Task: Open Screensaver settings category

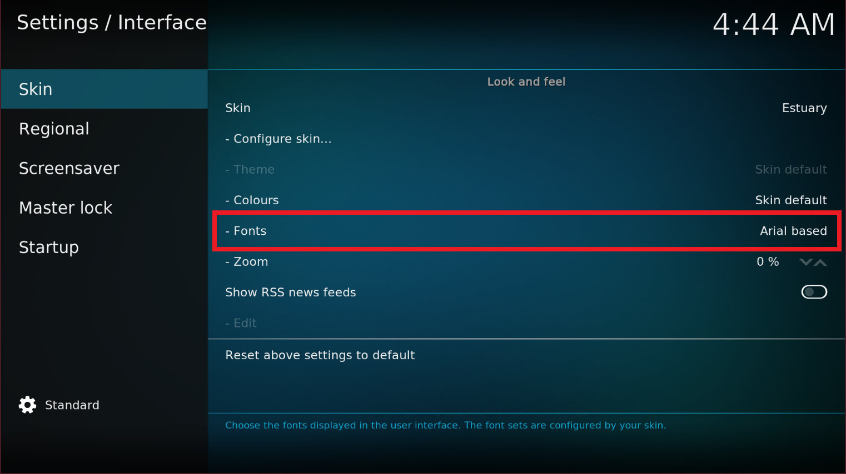Action: 104,168
